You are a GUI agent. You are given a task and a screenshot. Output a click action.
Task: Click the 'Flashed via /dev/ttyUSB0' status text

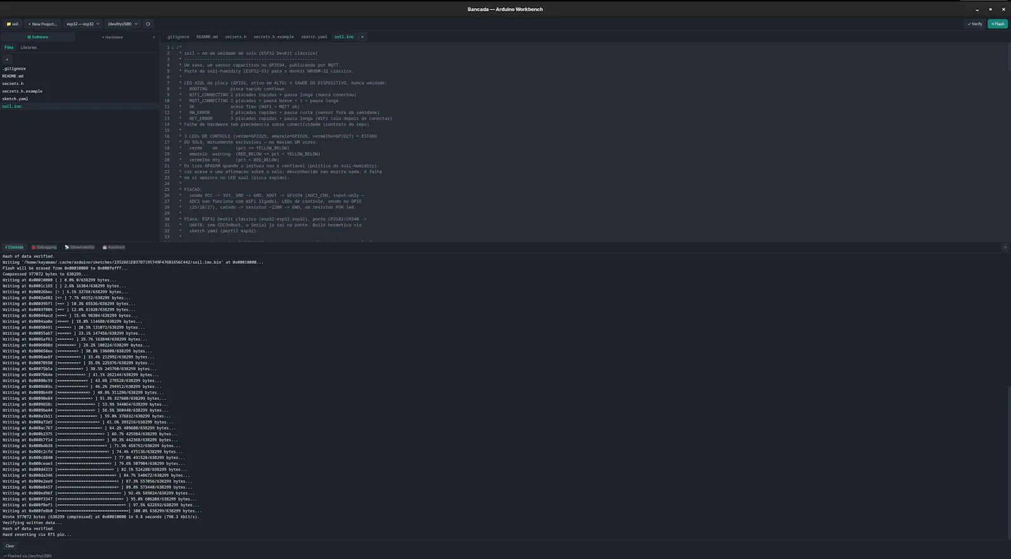point(28,556)
